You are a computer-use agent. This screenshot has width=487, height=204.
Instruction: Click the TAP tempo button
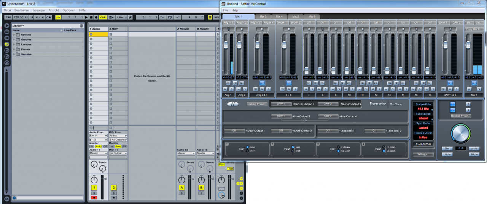8,17
